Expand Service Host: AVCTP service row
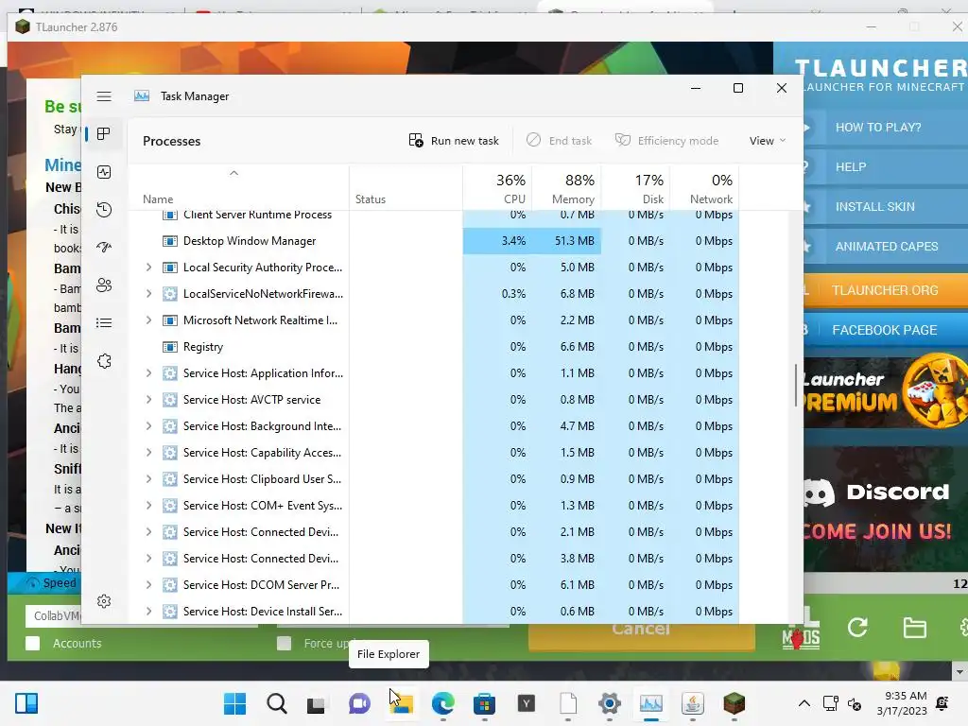Image resolution: width=968 pixels, height=726 pixels. (148, 400)
